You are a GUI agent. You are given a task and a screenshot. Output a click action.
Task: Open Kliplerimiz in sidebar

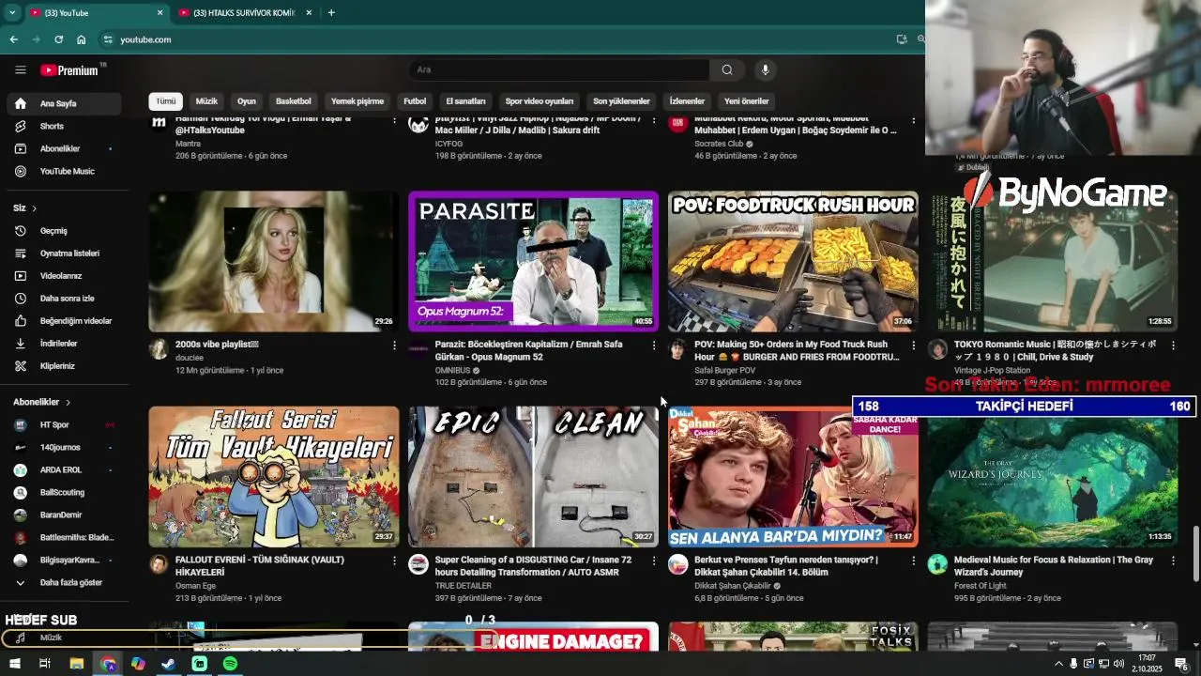pyautogui.click(x=65, y=366)
